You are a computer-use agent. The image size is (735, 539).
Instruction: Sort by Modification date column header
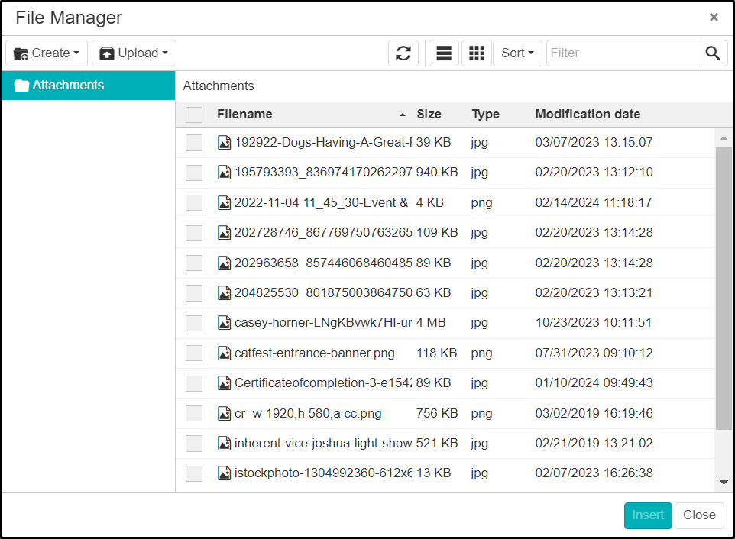pyautogui.click(x=588, y=115)
